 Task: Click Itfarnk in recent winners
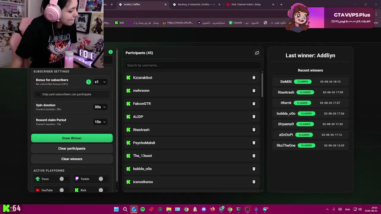(286, 103)
